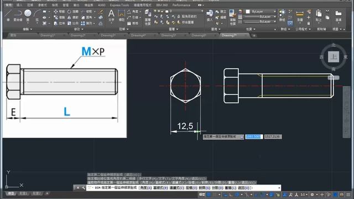Expand the Properties (性質) panel
The height and width of the screenshot is (199, 354).
[251, 29]
